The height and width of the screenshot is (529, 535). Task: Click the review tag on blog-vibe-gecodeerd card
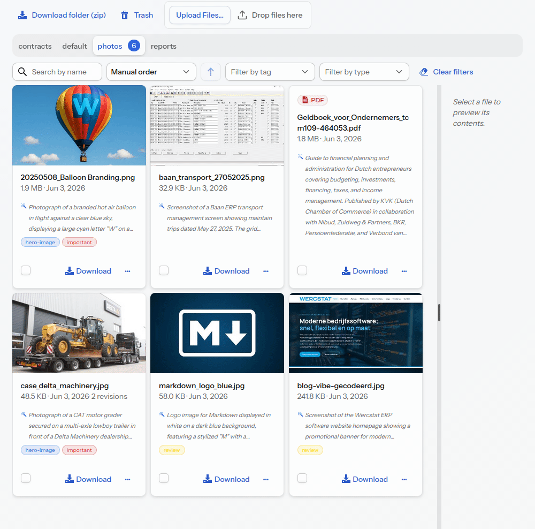310,450
